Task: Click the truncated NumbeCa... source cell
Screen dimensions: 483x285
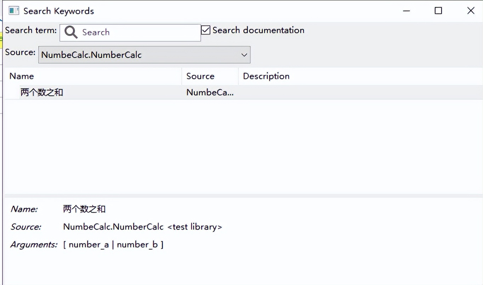Action: click(210, 92)
